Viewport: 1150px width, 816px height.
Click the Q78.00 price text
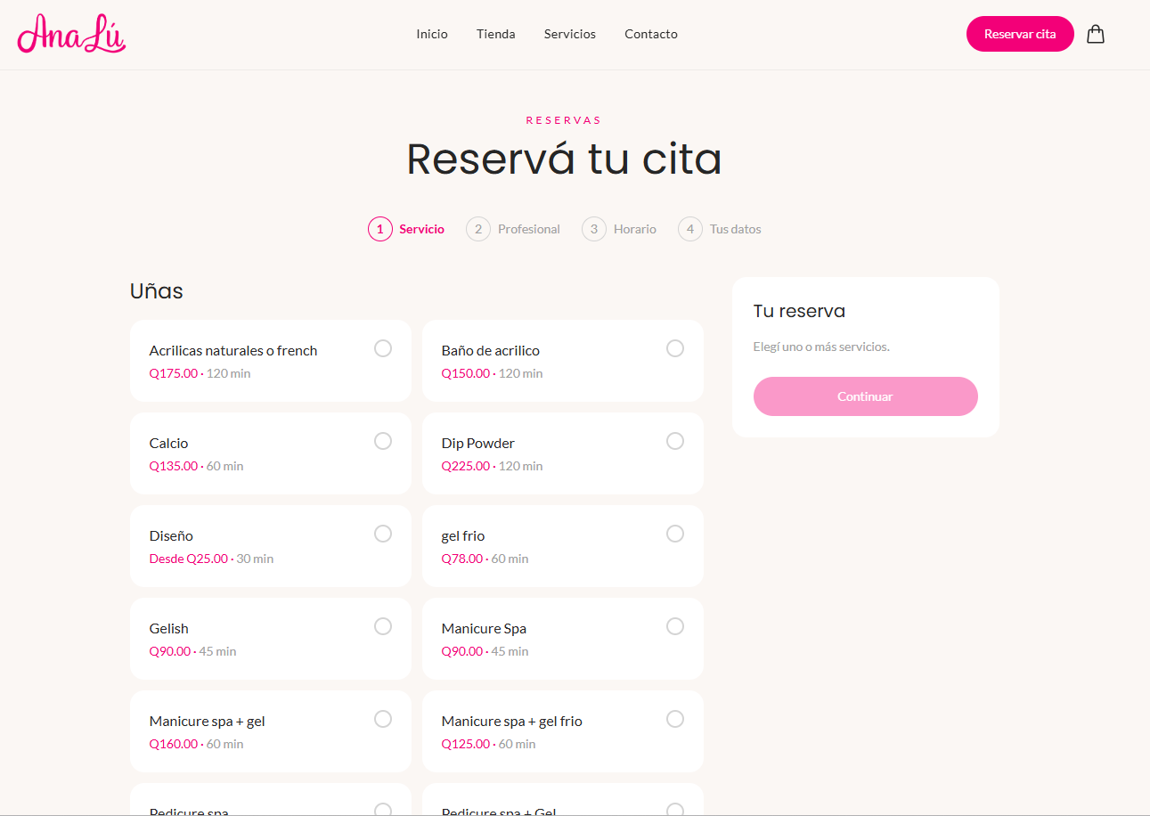(x=462, y=559)
